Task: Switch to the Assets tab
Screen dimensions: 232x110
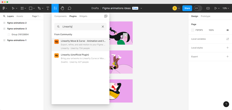Action: pos(20,16)
